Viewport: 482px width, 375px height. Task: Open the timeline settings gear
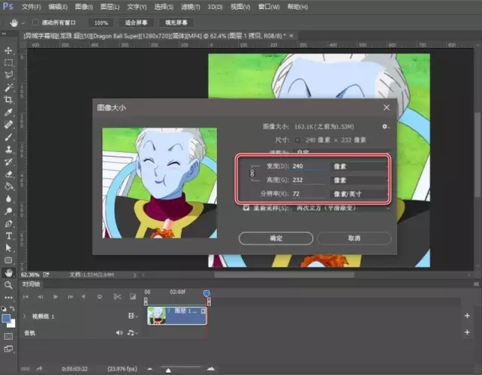point(99,297)
